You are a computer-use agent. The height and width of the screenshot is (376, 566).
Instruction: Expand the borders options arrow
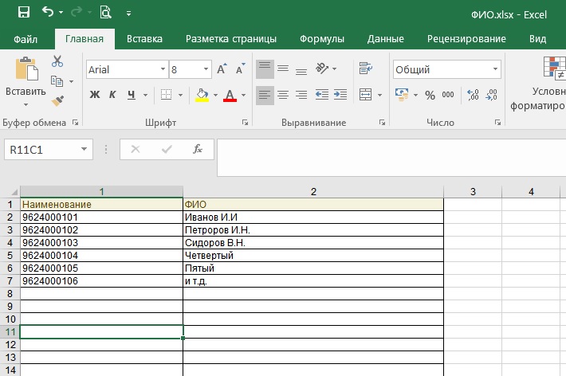point(180,96)
